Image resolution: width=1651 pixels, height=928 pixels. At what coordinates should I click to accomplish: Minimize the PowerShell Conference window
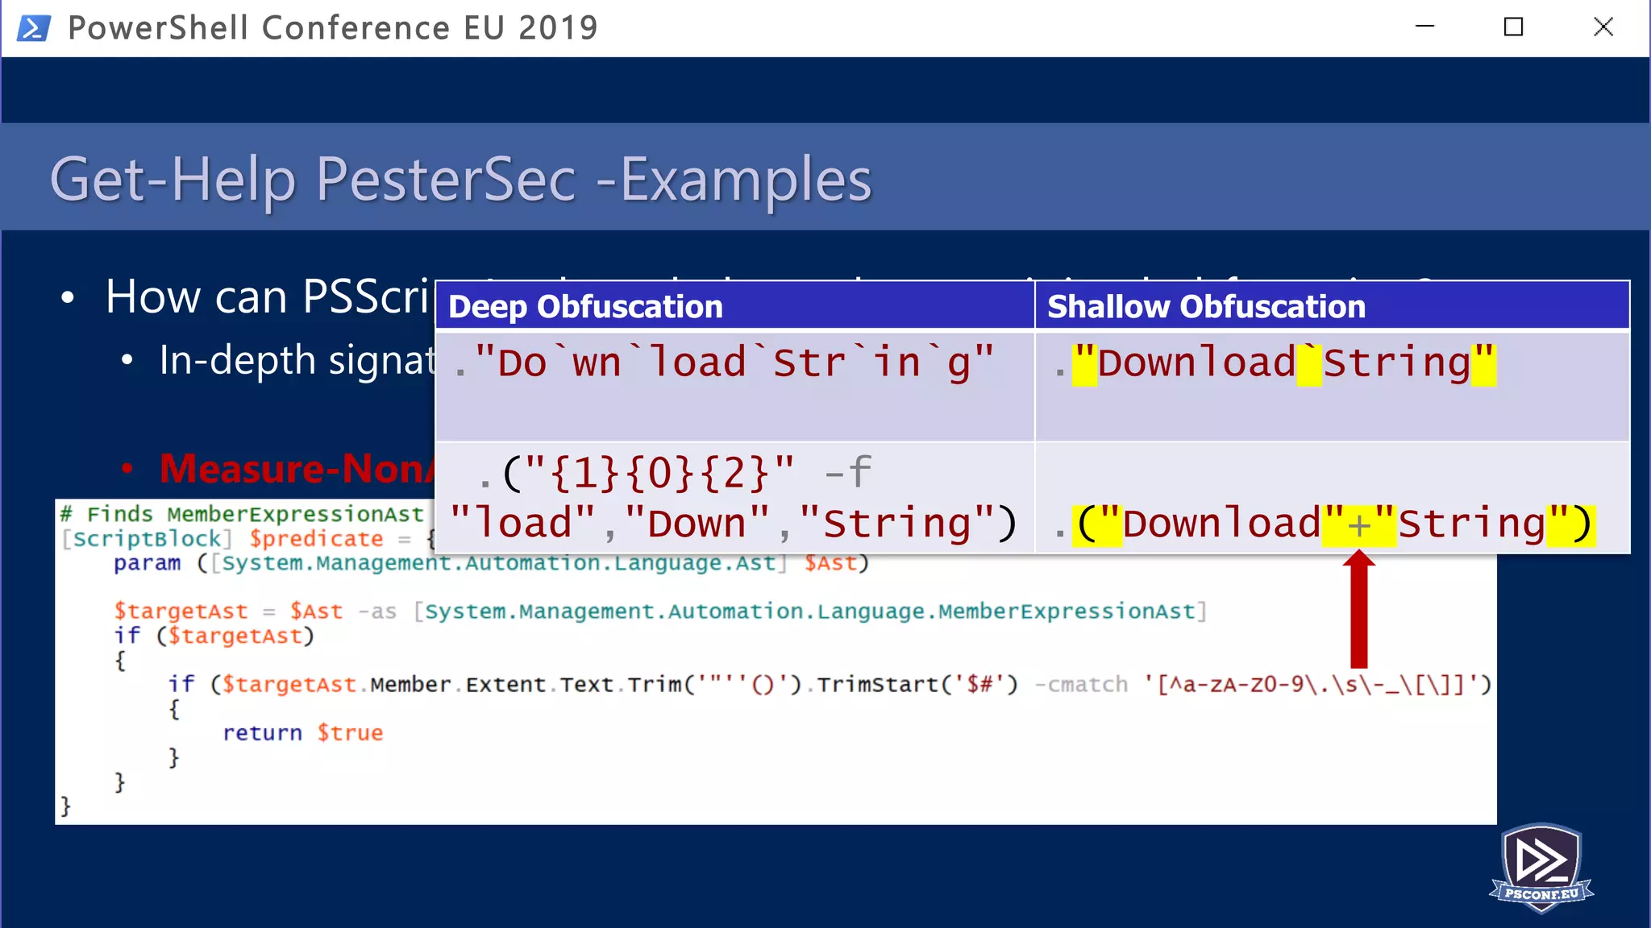(1424, 27)
